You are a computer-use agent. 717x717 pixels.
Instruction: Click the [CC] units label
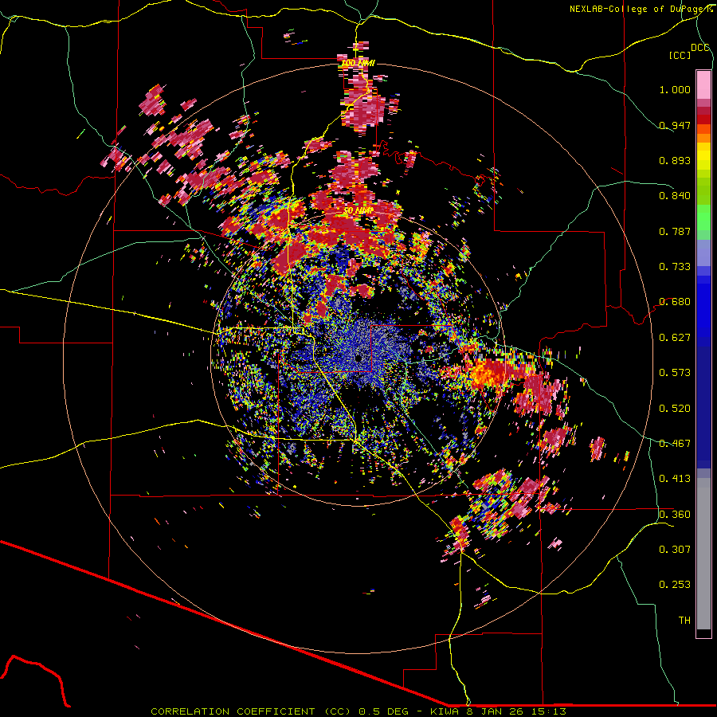[x=680, y=55]
